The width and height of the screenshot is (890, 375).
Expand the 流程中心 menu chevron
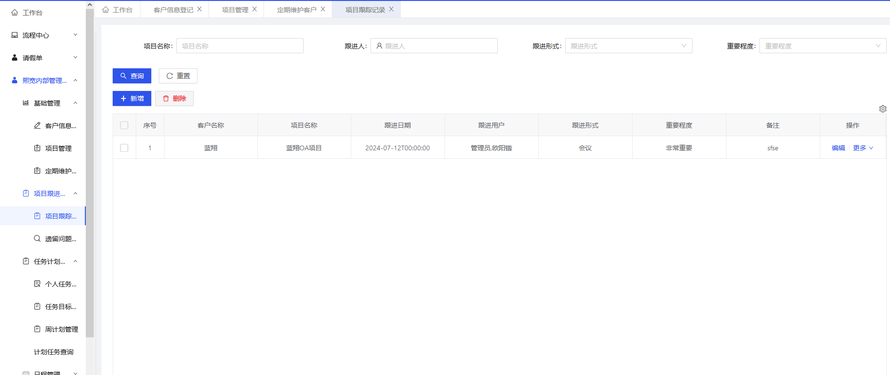pos(75,35)
